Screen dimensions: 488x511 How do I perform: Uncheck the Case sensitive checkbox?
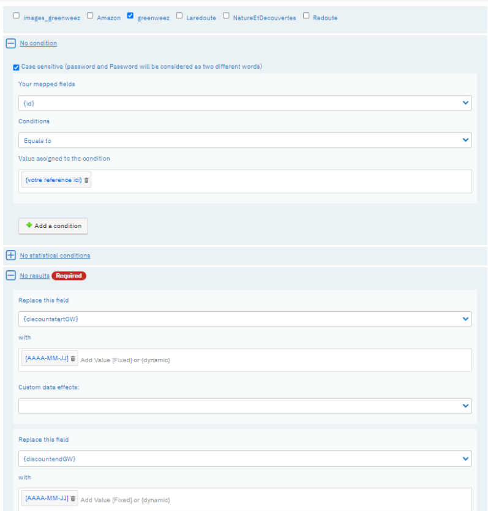16,67
